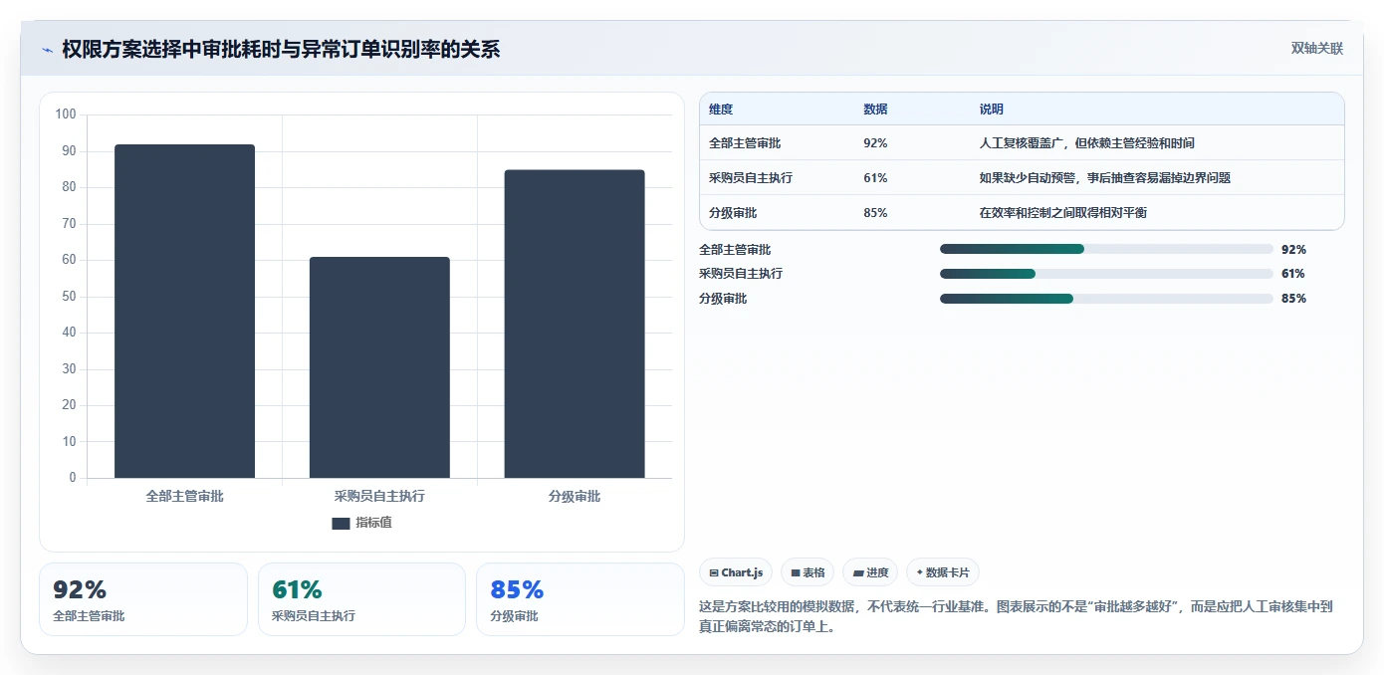Click 61% value next to progress bar
Viewport: 1384px width, 675px height.
tap(1293, 274)
